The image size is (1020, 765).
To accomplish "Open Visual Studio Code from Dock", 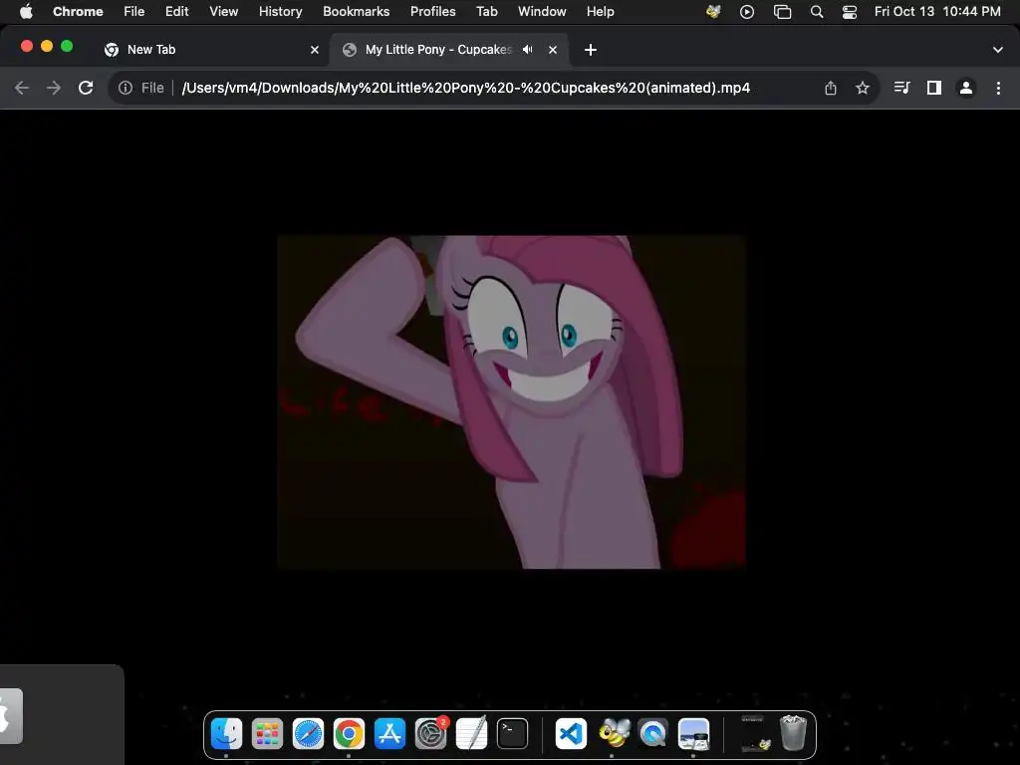I will (571, 734).
